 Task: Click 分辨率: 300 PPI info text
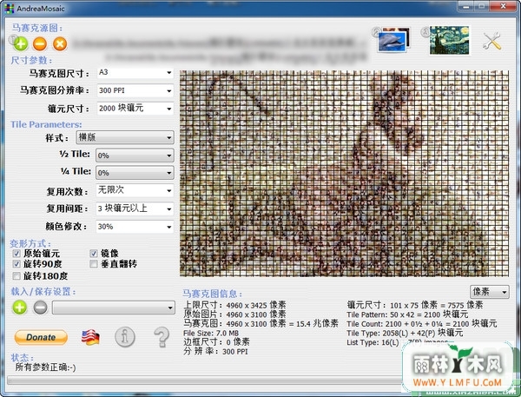coord(215,351)
